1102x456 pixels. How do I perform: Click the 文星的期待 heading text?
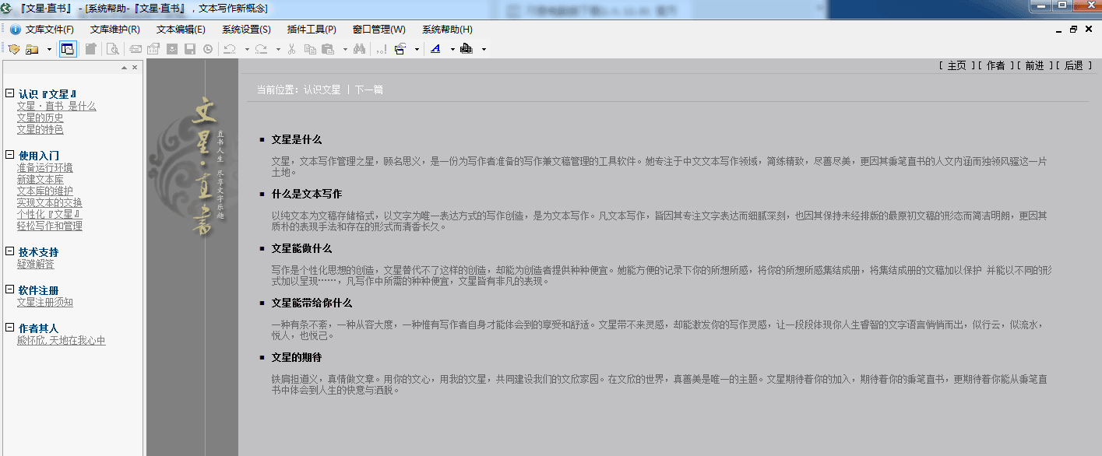[297, 357]
